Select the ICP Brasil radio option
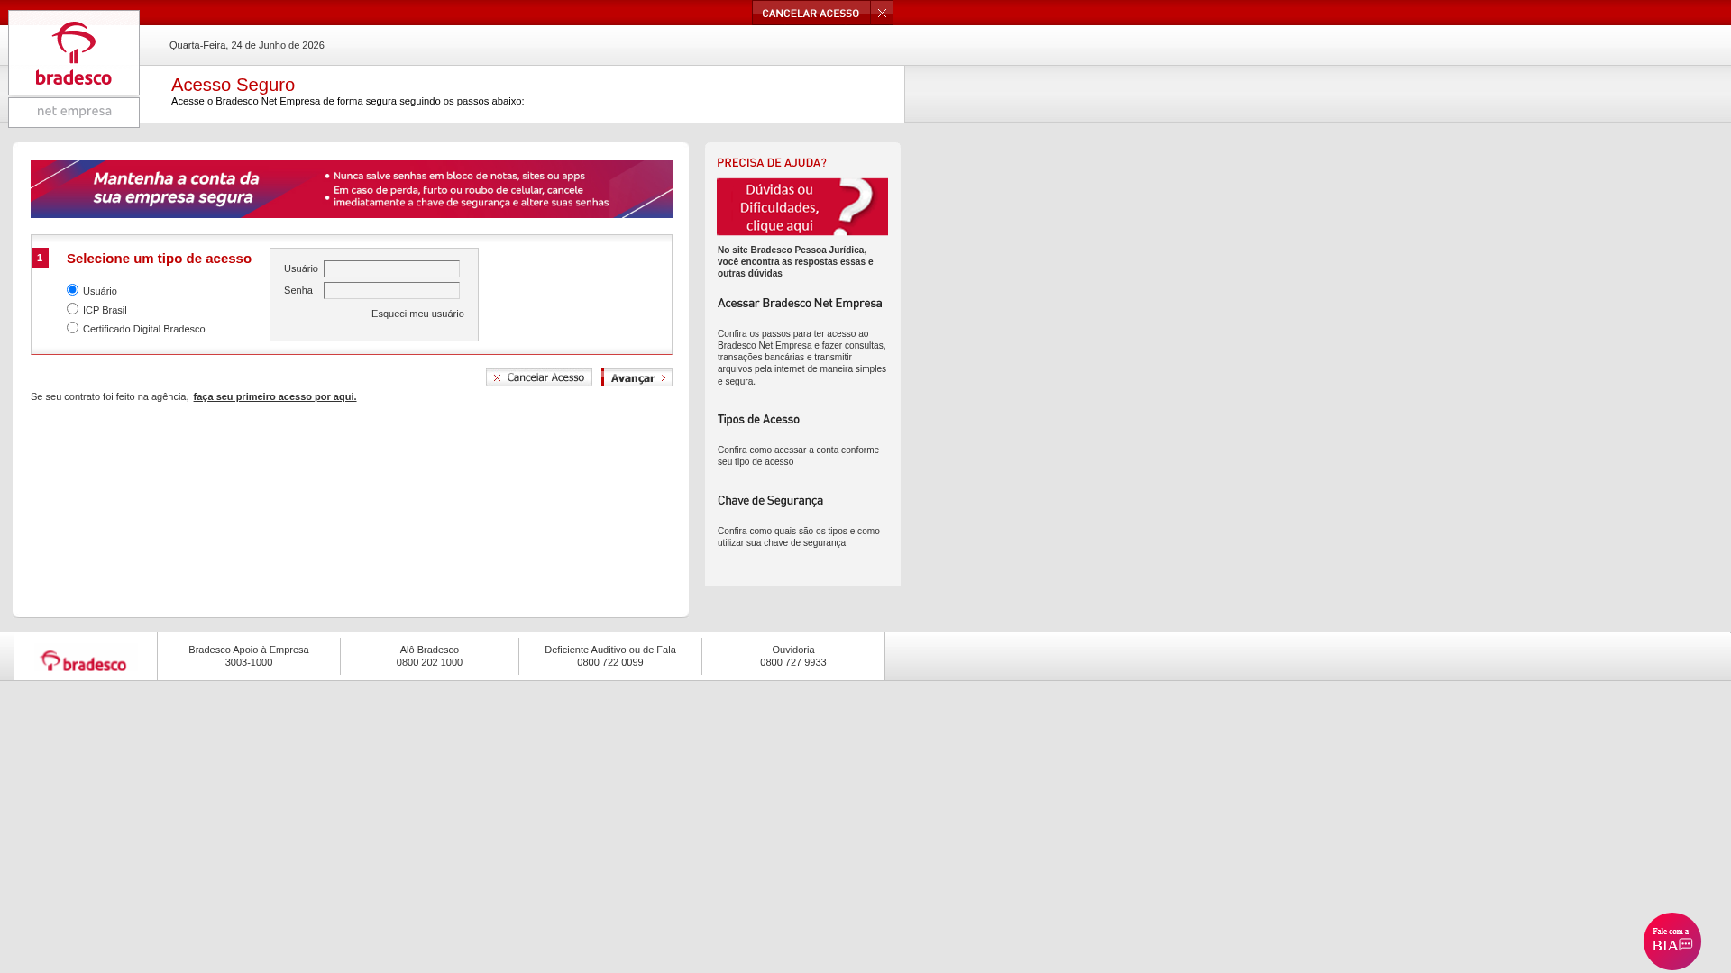Image resolution: width=1731 pixels, height=973 pixels. [x=72, y=309]
